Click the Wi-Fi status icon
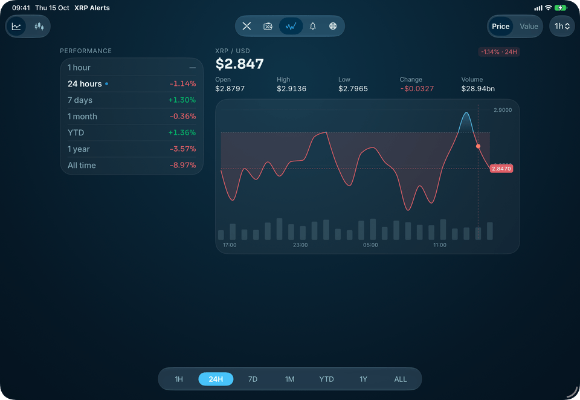 (548, 8)
